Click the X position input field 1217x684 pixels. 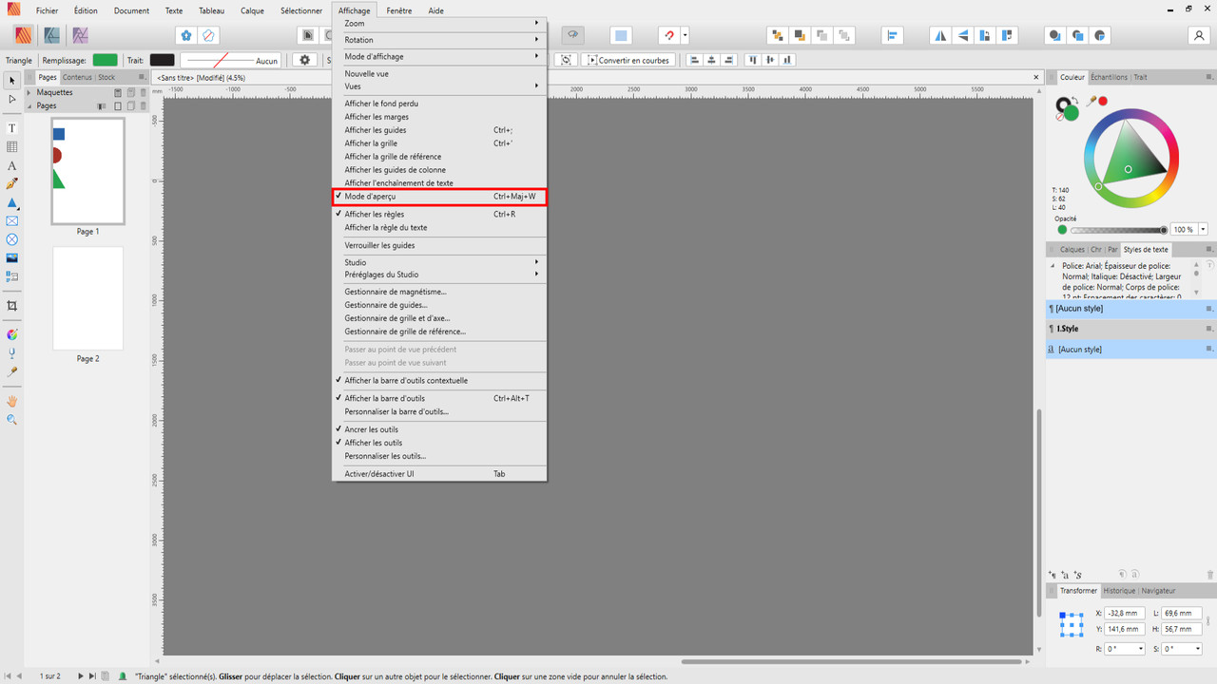(1125, 614)
